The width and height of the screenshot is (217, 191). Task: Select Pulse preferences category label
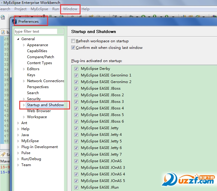[x=26, y=153]
